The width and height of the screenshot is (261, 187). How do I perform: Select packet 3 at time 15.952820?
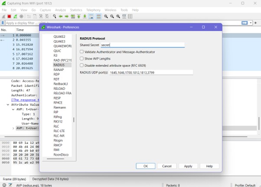[20, 45]
